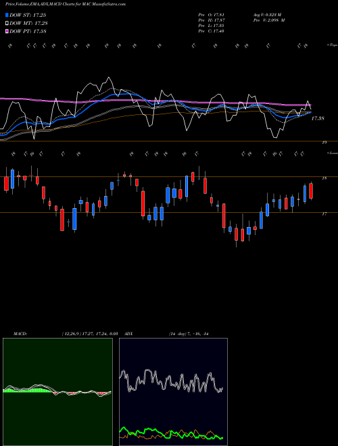Image resolution: width=338 pixels, height=446 pixels.
Task: Click the 17 axis label on candlestick chart
Action: pos(324,214)
